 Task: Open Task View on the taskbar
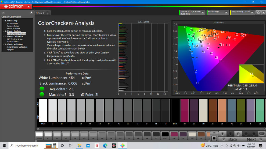point(71,146)
